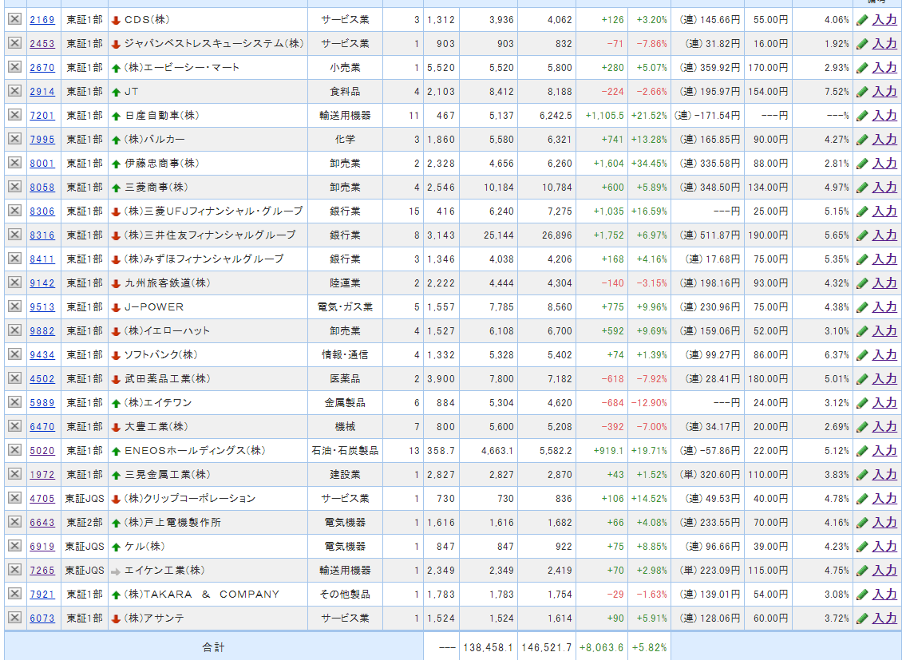Delete the ケル(株) row with X icon
Image resolution: width=910 pixels, height=660 pixels.
coord(14,546)
